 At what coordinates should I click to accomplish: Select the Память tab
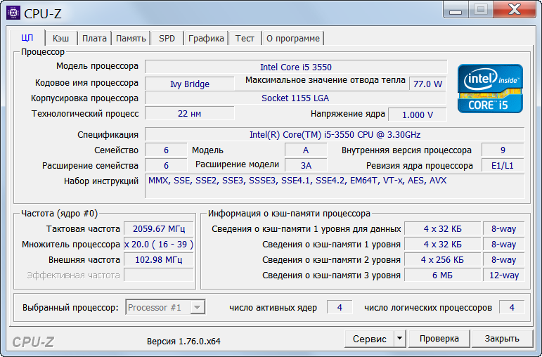(x=131, y=39)
